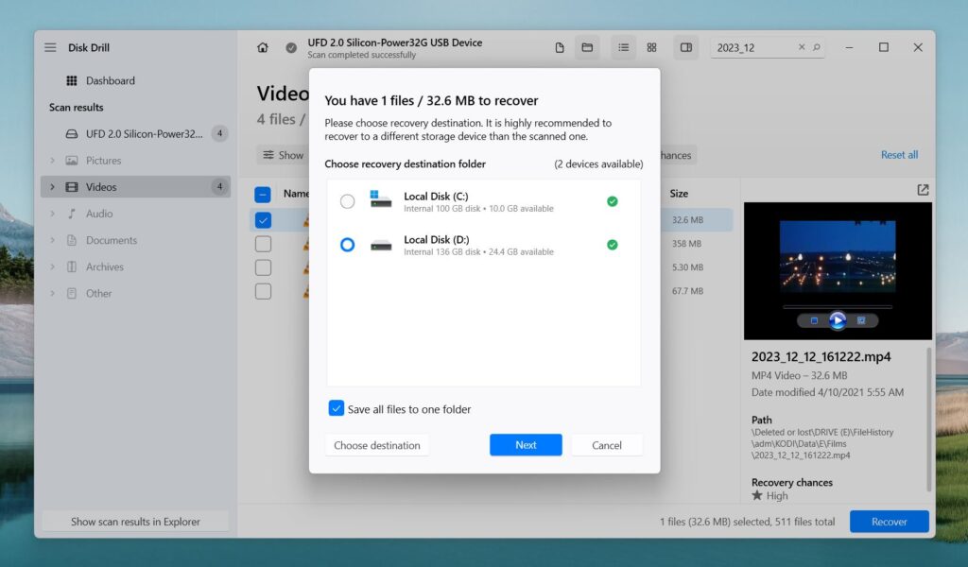Select Local Disk (C:) as recovery destination
968x567 pixels.
click(348, 201)
